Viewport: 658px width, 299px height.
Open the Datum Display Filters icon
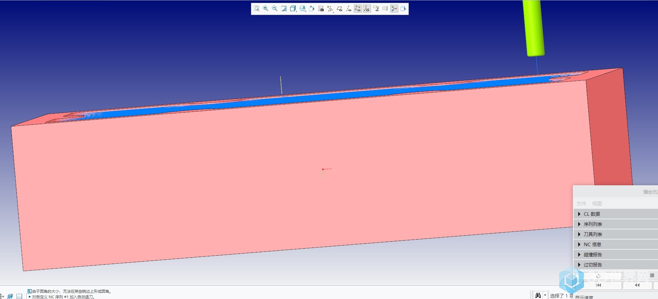pos(330,9)
